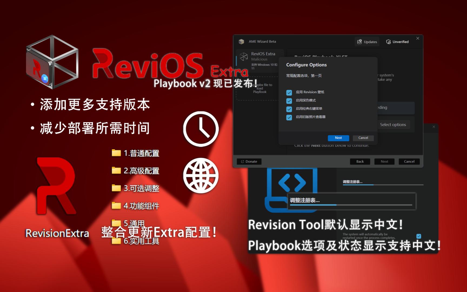Open the 1.普通配置 folder
The width and height of the screenshot is (467, 292).
(135, 153)
